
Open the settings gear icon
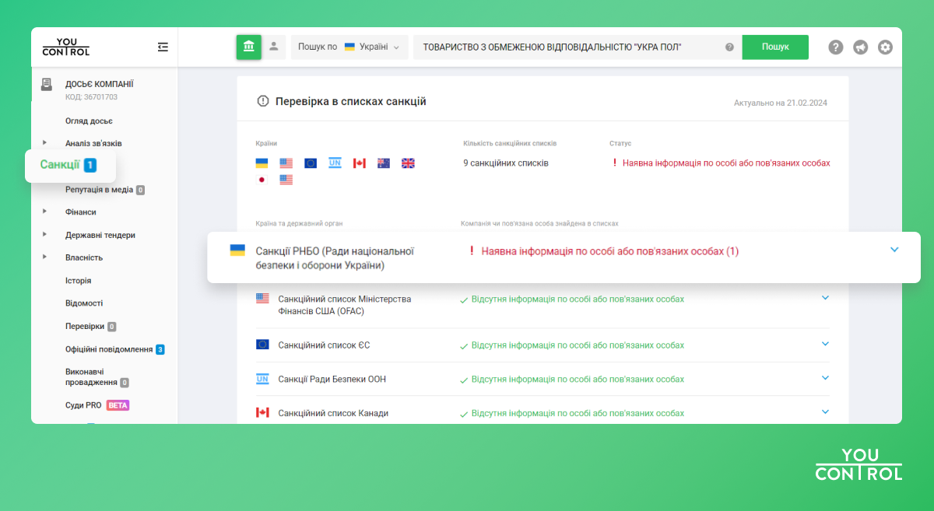(885, 47)
